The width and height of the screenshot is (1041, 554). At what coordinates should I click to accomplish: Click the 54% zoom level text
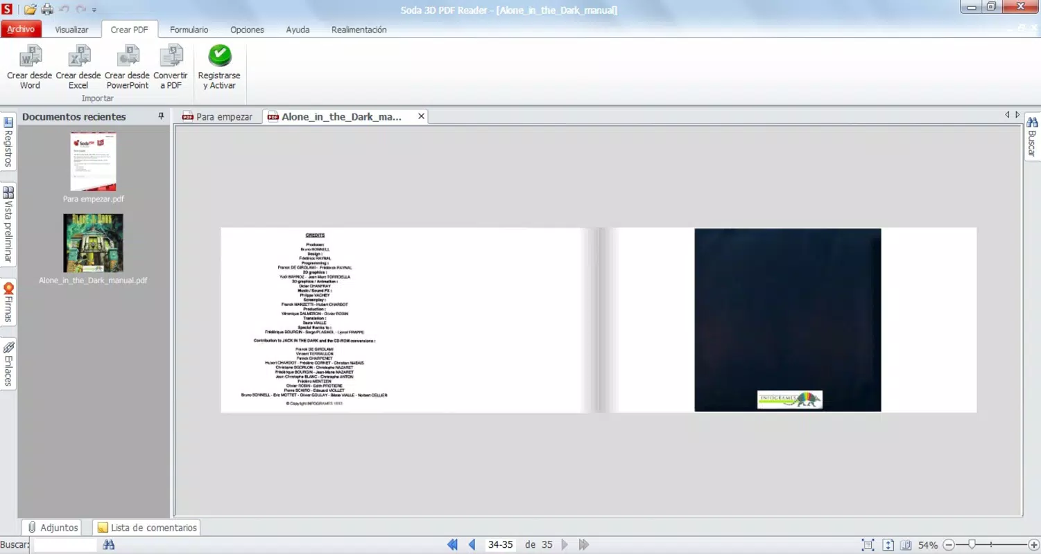(928, 545)
